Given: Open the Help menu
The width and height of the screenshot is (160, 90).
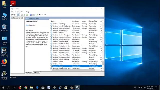Looking at the screenshot, I should 28,12.
